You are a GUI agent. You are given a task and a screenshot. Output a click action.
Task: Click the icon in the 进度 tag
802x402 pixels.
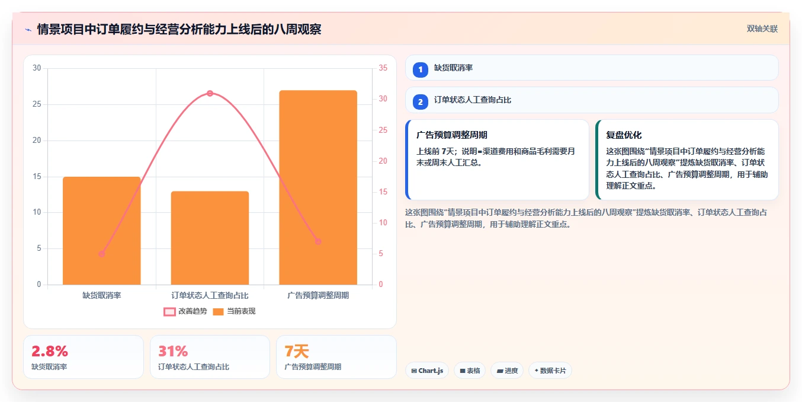click(x=500, y=371)
